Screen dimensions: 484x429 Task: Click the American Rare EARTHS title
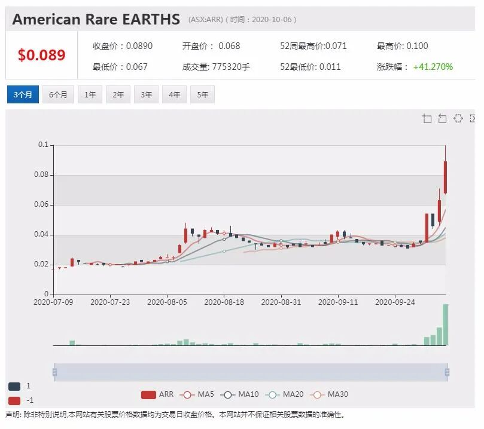tap(96, 19)
